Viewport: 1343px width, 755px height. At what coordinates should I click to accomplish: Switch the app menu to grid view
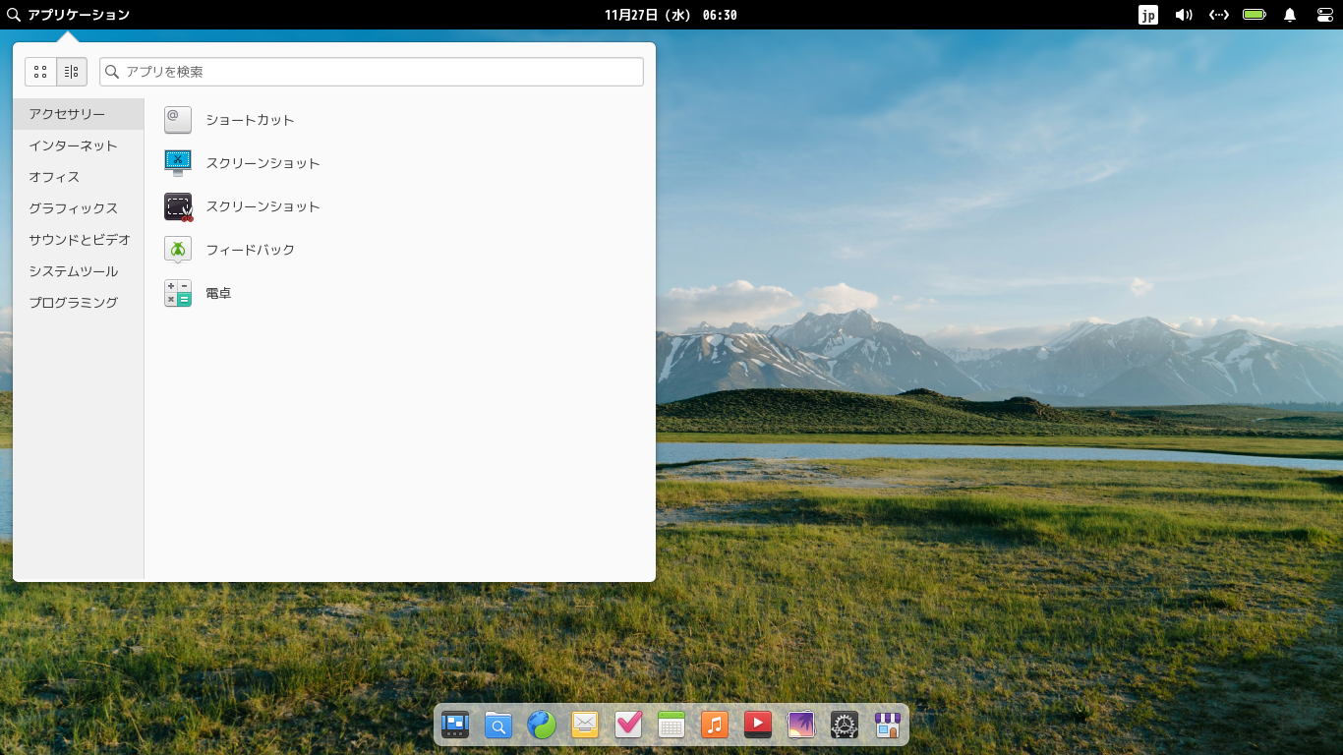tap(40, 71)
